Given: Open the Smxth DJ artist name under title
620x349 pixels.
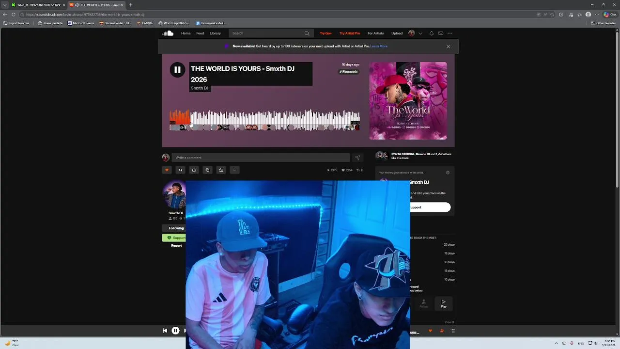Looking at the screenshot, I should [x=200, y=88].
